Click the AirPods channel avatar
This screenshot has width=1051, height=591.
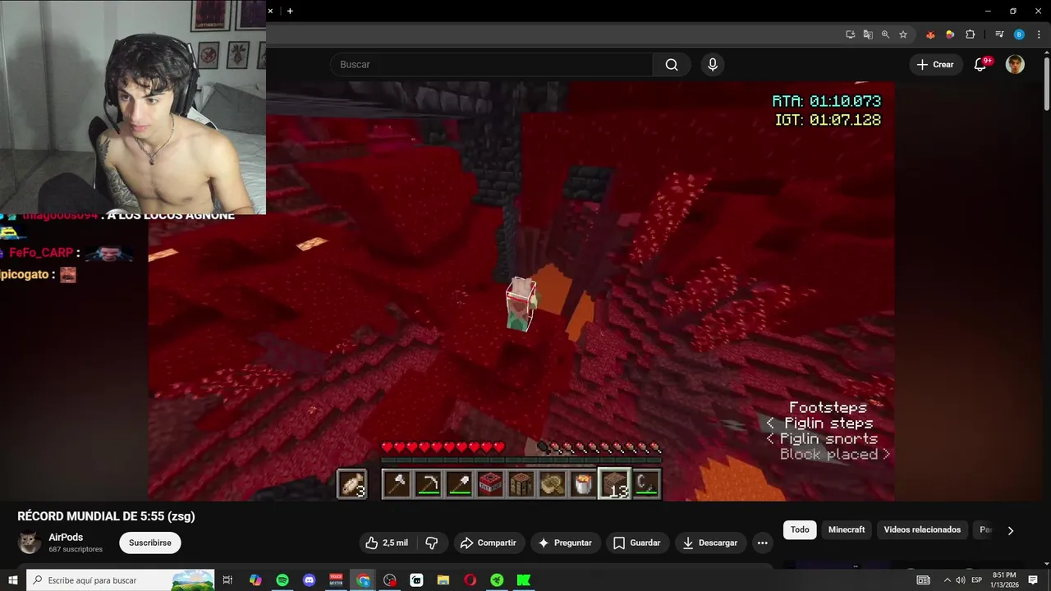pos(30,543)
